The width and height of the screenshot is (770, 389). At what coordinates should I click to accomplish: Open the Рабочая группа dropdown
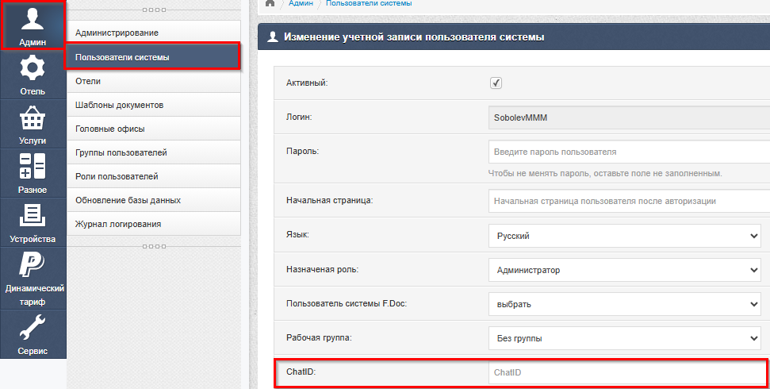(625, 338)
